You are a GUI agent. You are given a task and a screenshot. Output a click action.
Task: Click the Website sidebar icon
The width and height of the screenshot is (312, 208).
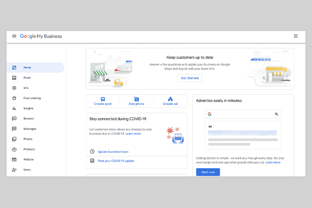pos(14,159)
